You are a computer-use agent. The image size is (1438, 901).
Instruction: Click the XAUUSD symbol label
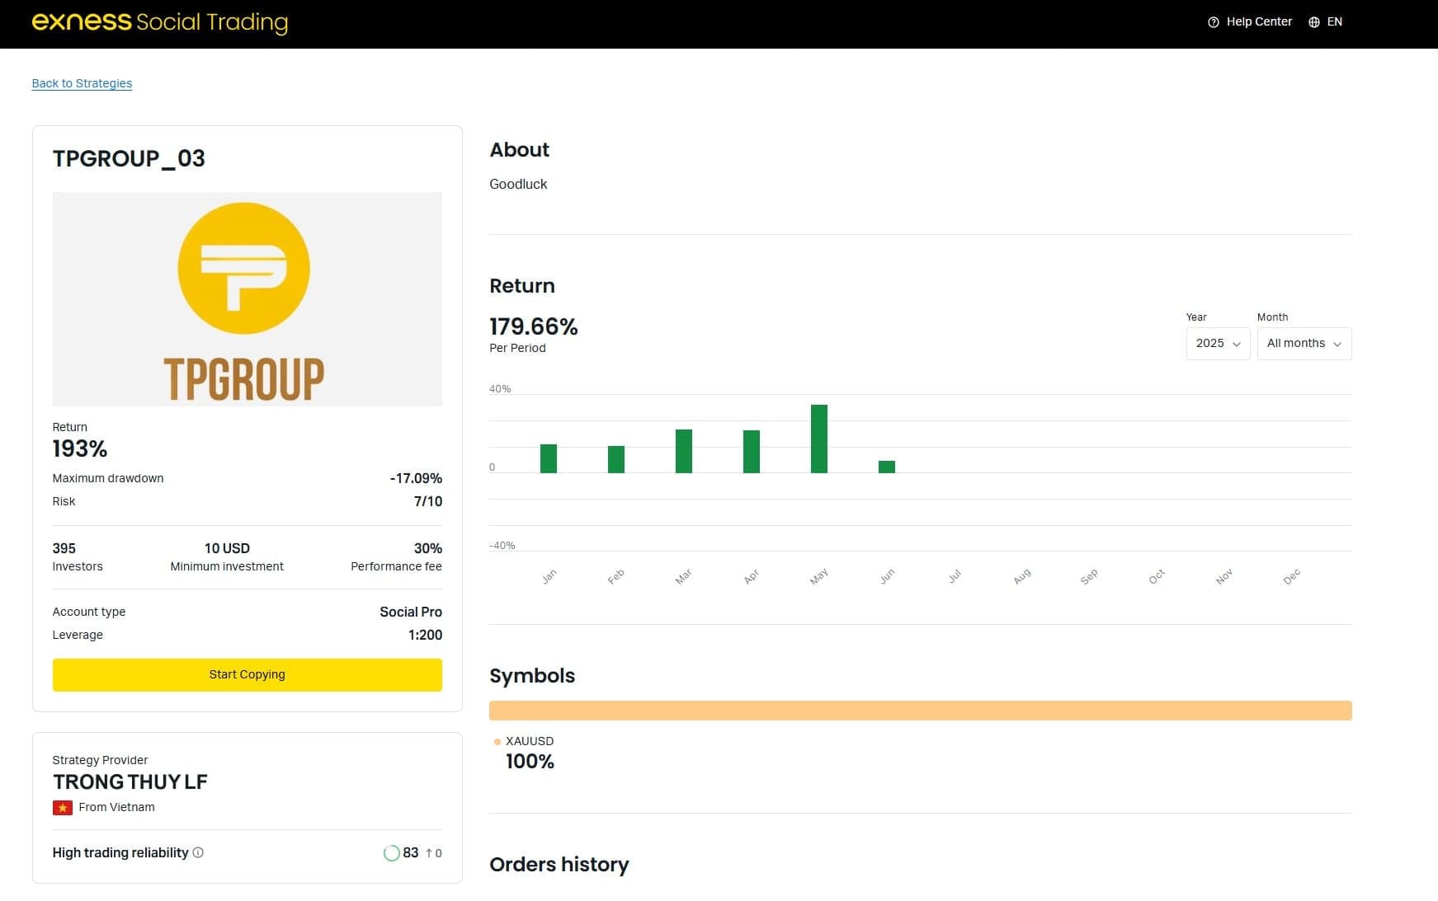(x=530, y=741)
